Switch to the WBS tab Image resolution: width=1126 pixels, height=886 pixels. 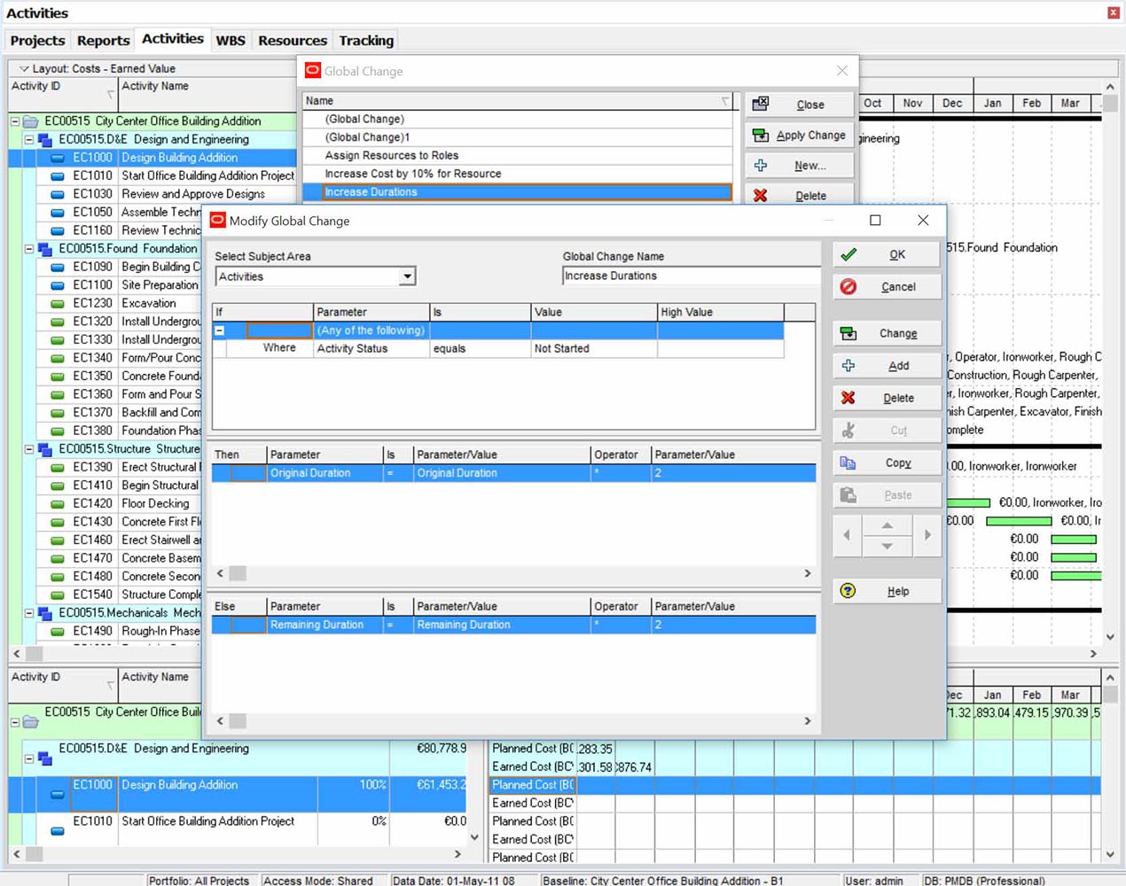point(231,41)
